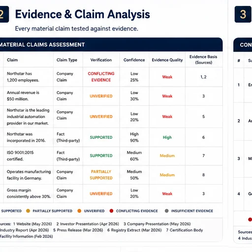This screenshot has width=252, height=252.
Task: Click the PARTIALLY SUPPORTED legend label
Action: click(52, 211)
